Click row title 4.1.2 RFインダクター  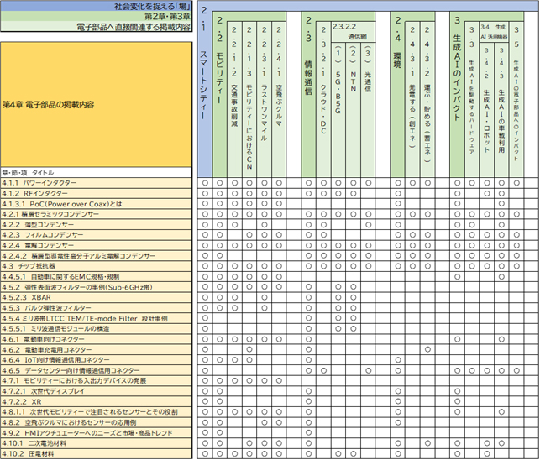pyautogui.click(x=96, y=194)
